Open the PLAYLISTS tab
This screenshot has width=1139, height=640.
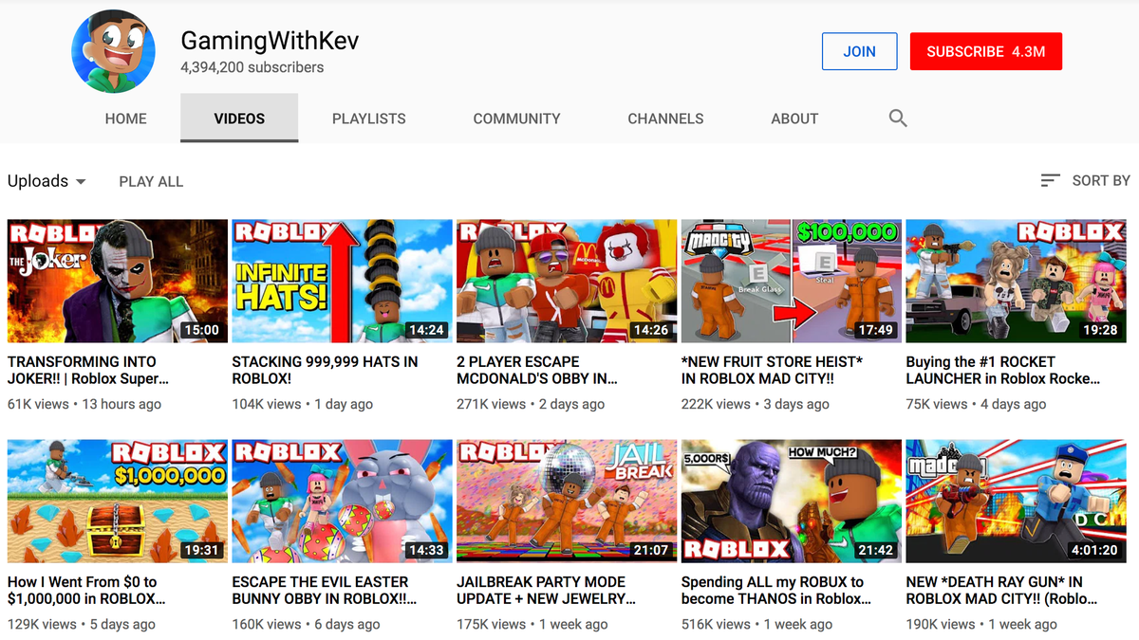[369, 119]
